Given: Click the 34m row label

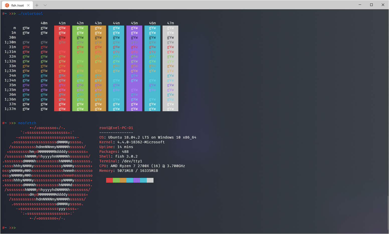Looking at the screenshot, I should pos(12,75).
